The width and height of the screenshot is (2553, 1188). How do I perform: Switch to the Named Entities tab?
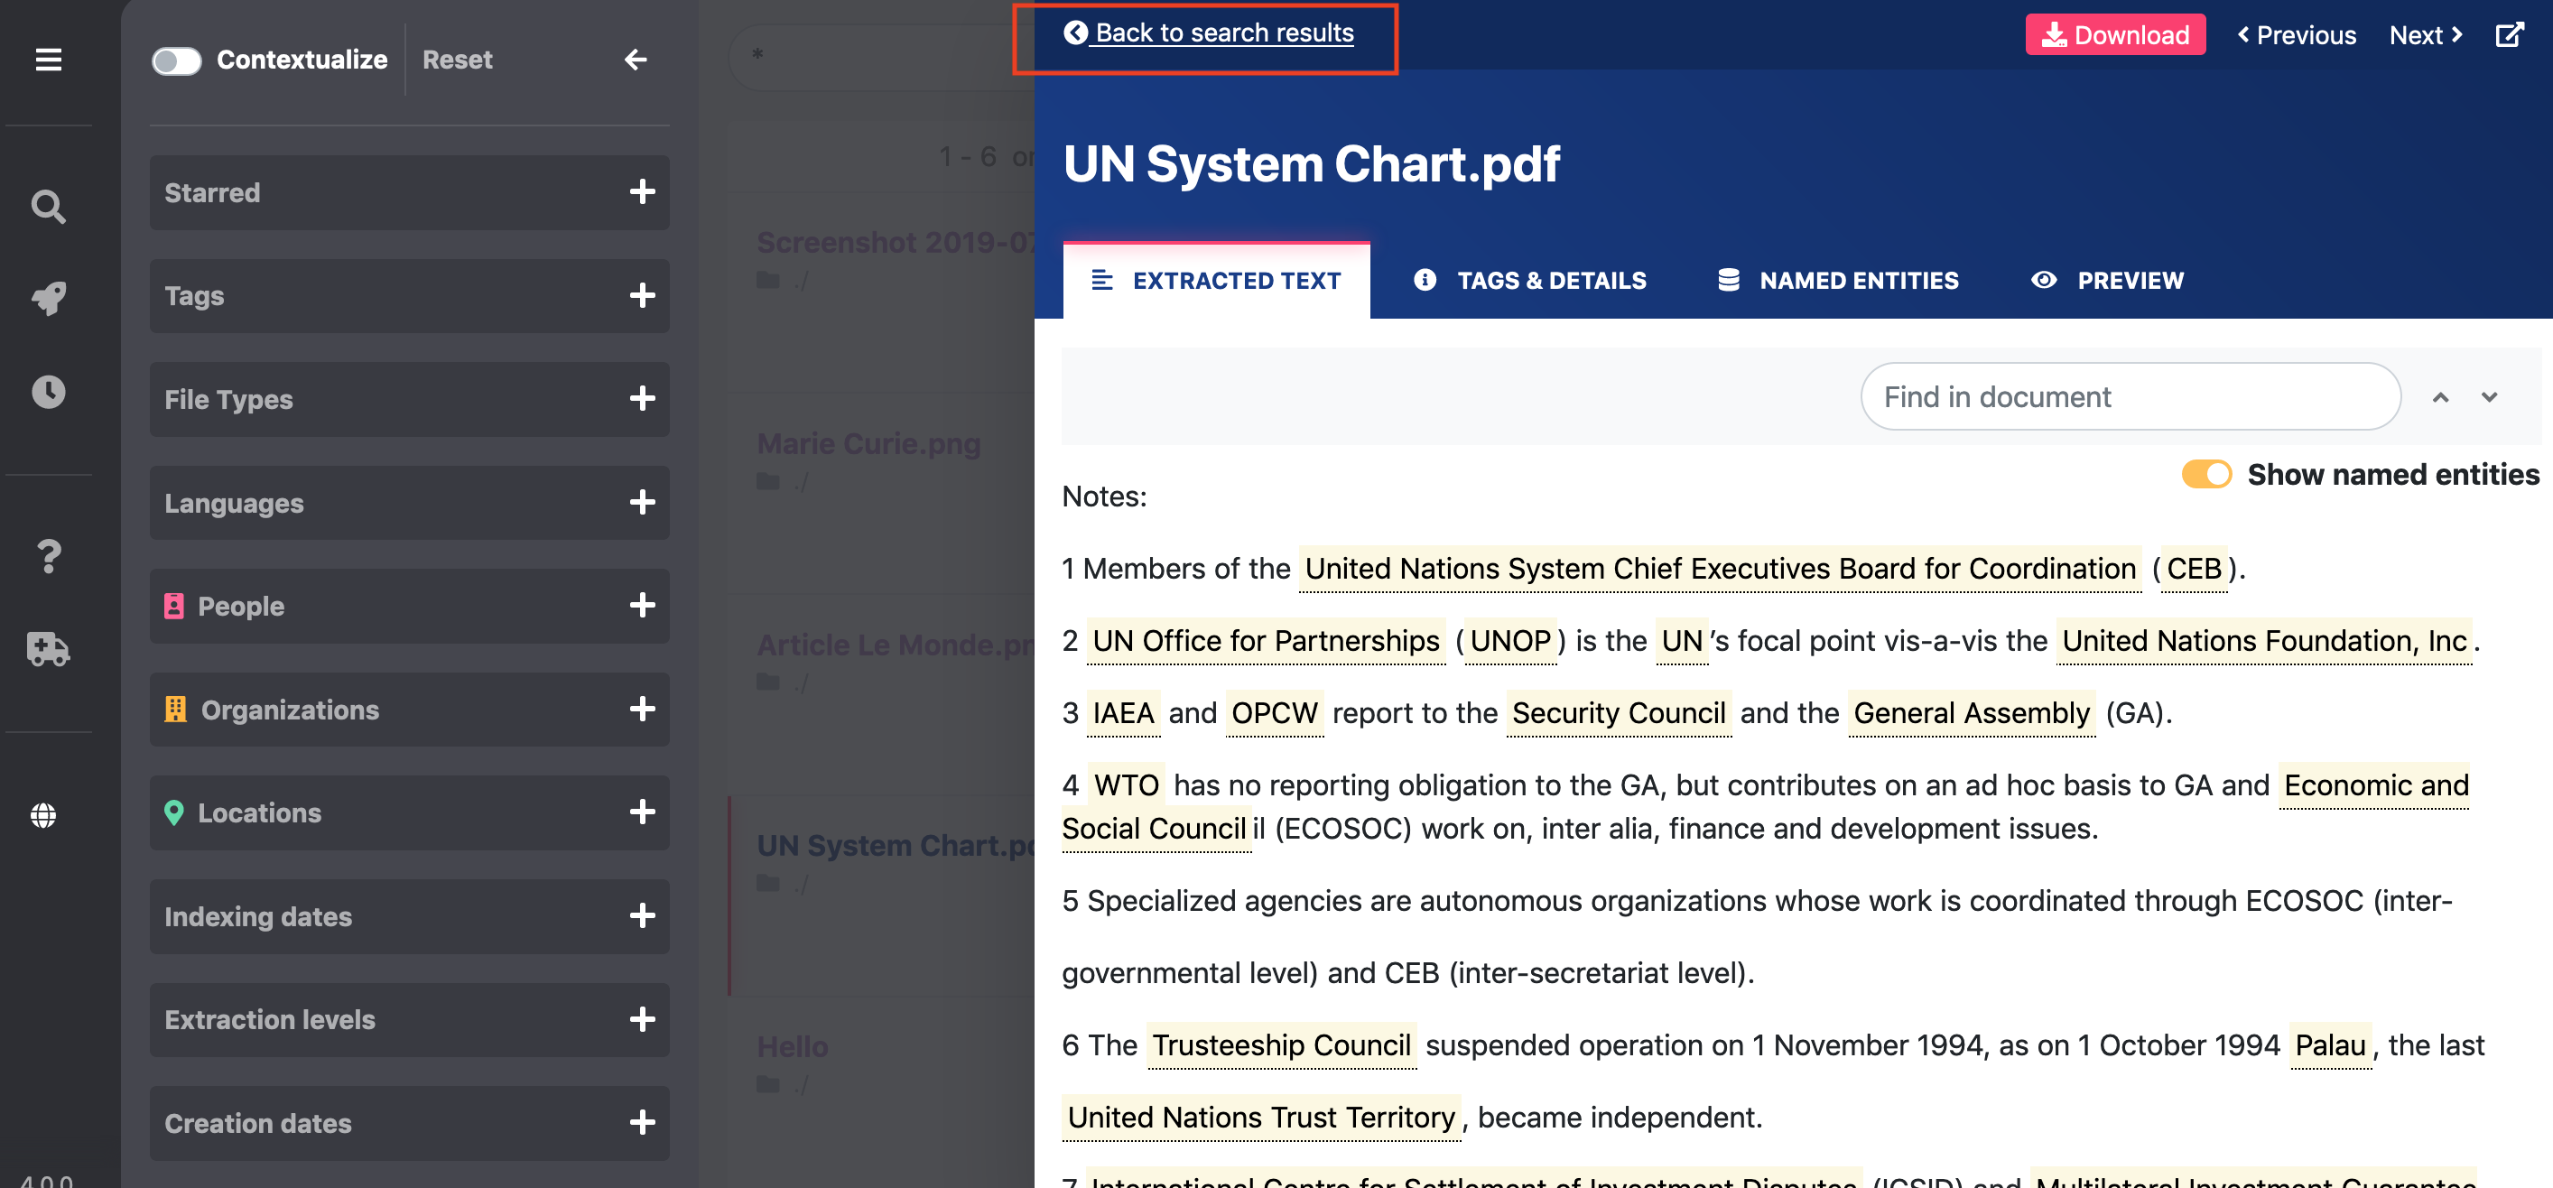[1838, 281]
